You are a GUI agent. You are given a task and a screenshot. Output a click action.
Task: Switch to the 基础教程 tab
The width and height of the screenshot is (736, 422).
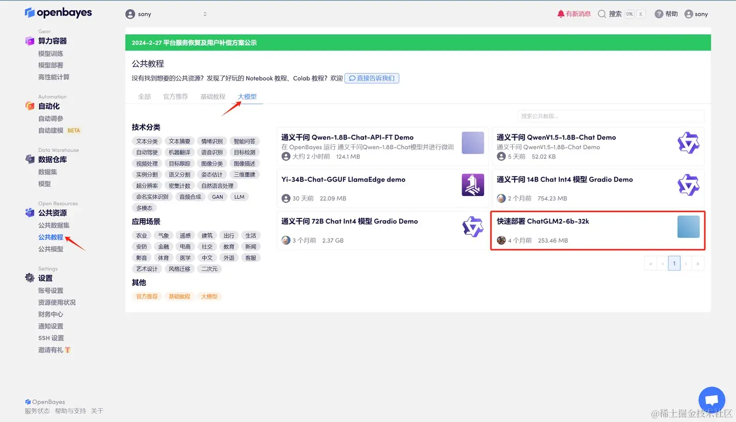point(213,96)
